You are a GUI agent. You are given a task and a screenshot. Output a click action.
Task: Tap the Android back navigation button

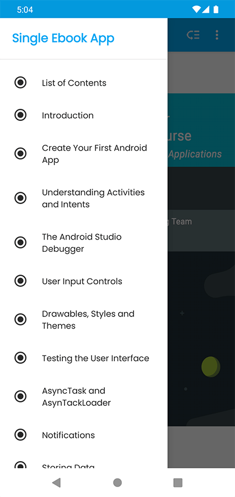coord(56,483)
